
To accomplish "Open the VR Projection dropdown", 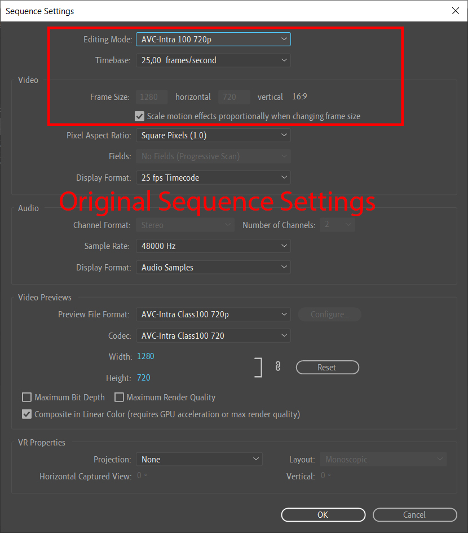I will [x=199, y=460].
